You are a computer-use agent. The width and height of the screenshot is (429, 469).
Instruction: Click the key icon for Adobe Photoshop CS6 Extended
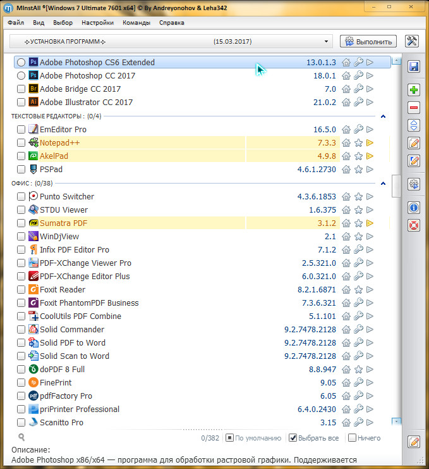(358, 62)
